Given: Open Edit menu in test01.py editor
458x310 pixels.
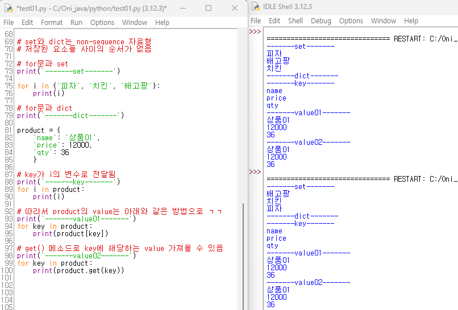Looking at the screenshot, I should (27, 23).
